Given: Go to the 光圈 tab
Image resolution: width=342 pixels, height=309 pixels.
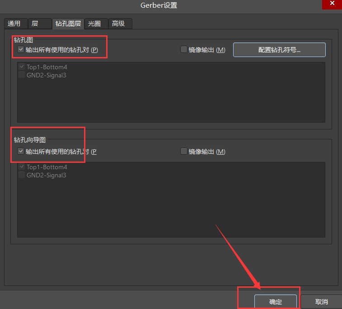Looking at the screenshot, I should (x=96, y=24).
